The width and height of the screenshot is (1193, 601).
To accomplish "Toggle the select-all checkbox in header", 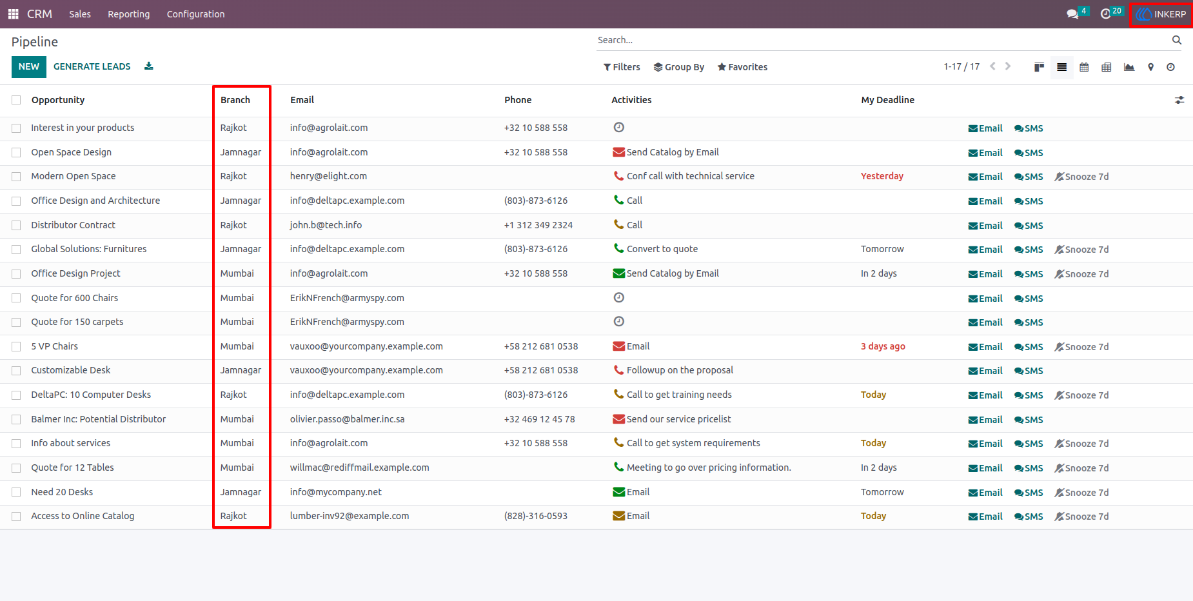I will [16, 100].
